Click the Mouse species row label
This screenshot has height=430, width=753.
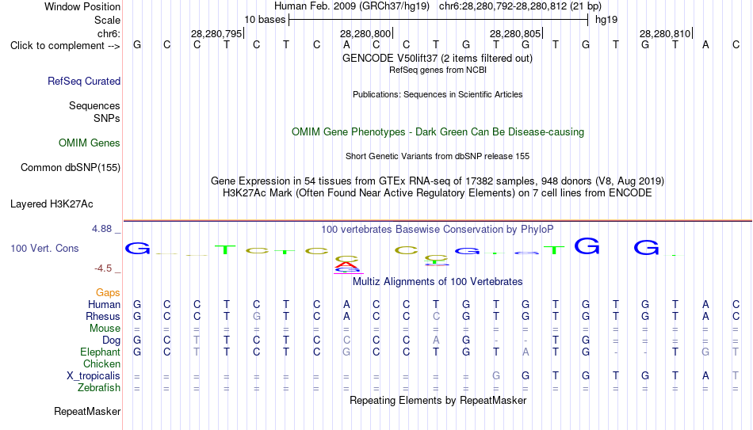click(105, 329)
